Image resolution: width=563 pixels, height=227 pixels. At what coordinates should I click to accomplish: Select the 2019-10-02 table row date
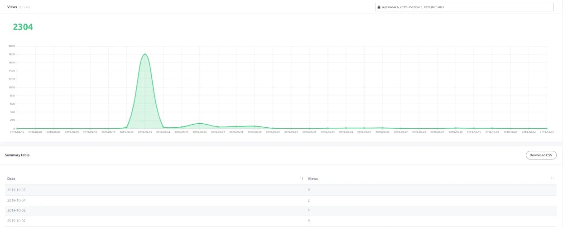(x=16, y=221)
